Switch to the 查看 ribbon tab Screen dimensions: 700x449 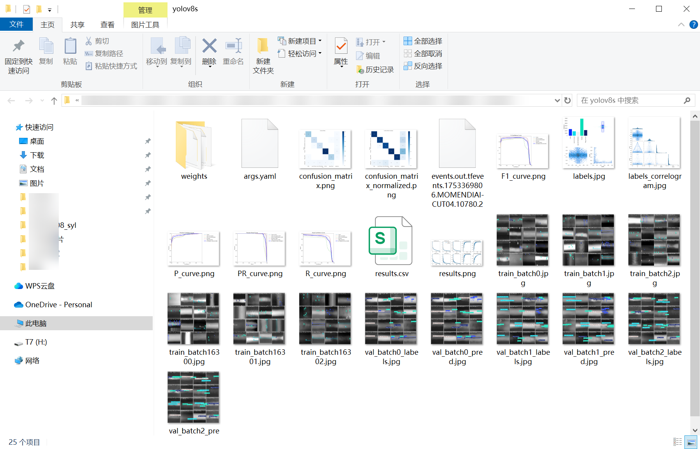pos(108,25)
